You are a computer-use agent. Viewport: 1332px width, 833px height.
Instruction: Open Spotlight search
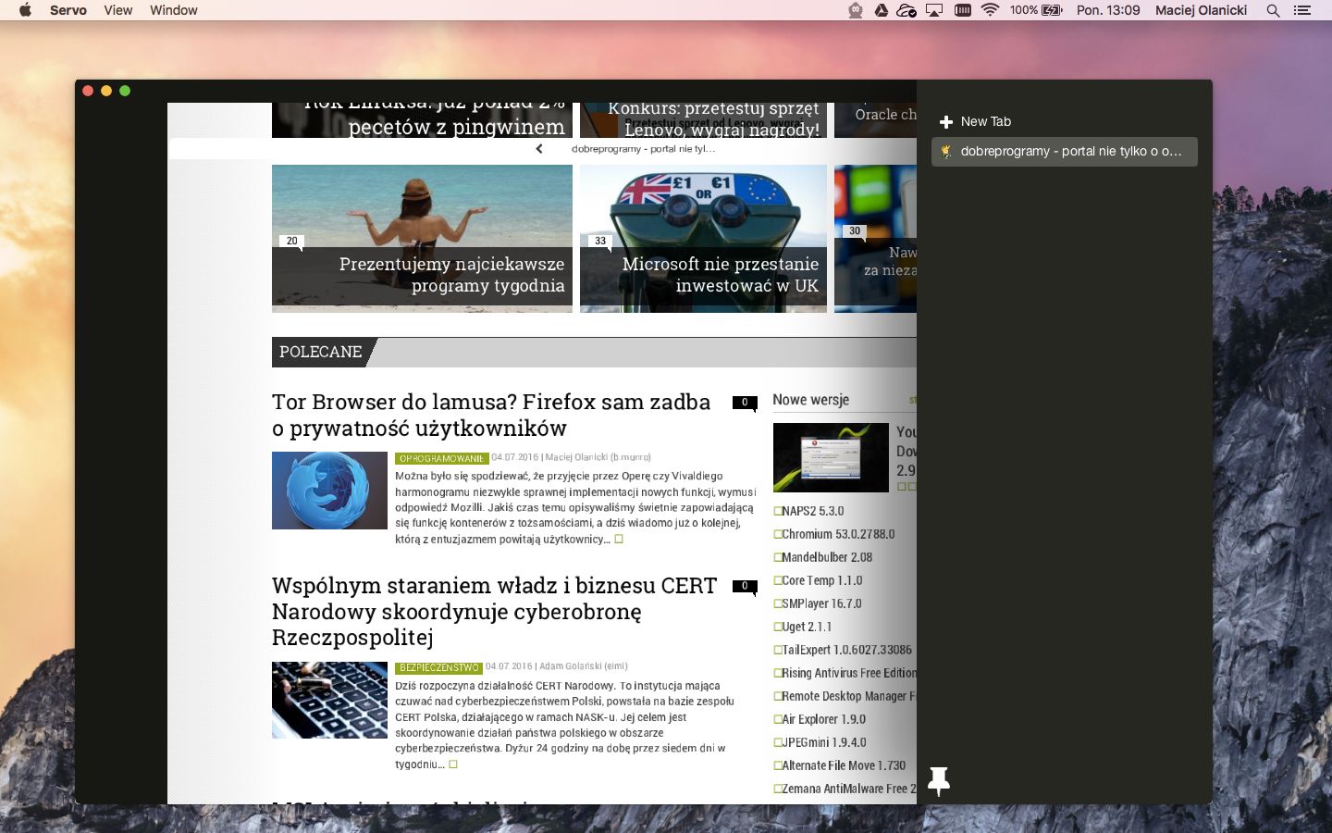(1273, 10)
